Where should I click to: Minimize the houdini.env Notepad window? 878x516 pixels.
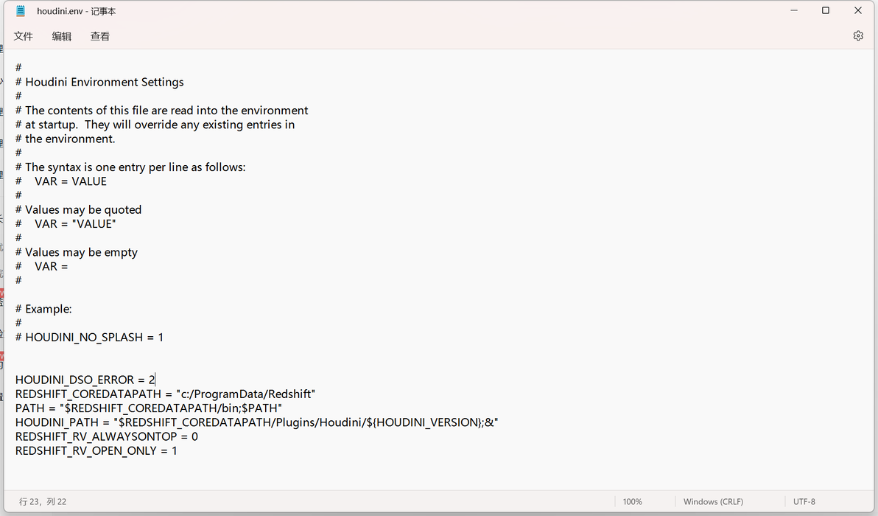pyautogui.click(x=794, y=10)
